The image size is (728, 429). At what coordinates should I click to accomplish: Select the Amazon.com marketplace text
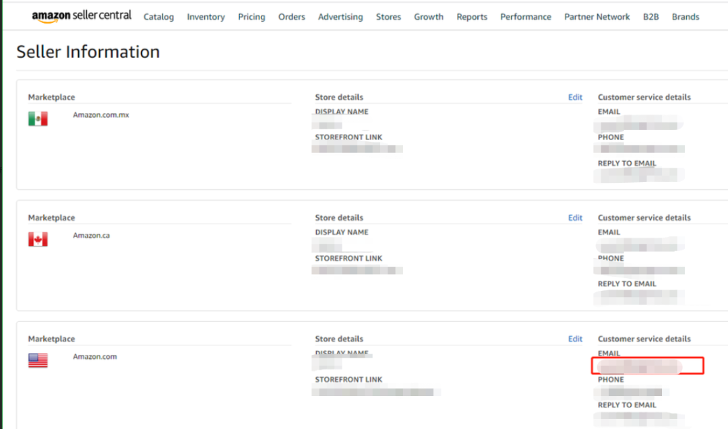pos(95,356)
